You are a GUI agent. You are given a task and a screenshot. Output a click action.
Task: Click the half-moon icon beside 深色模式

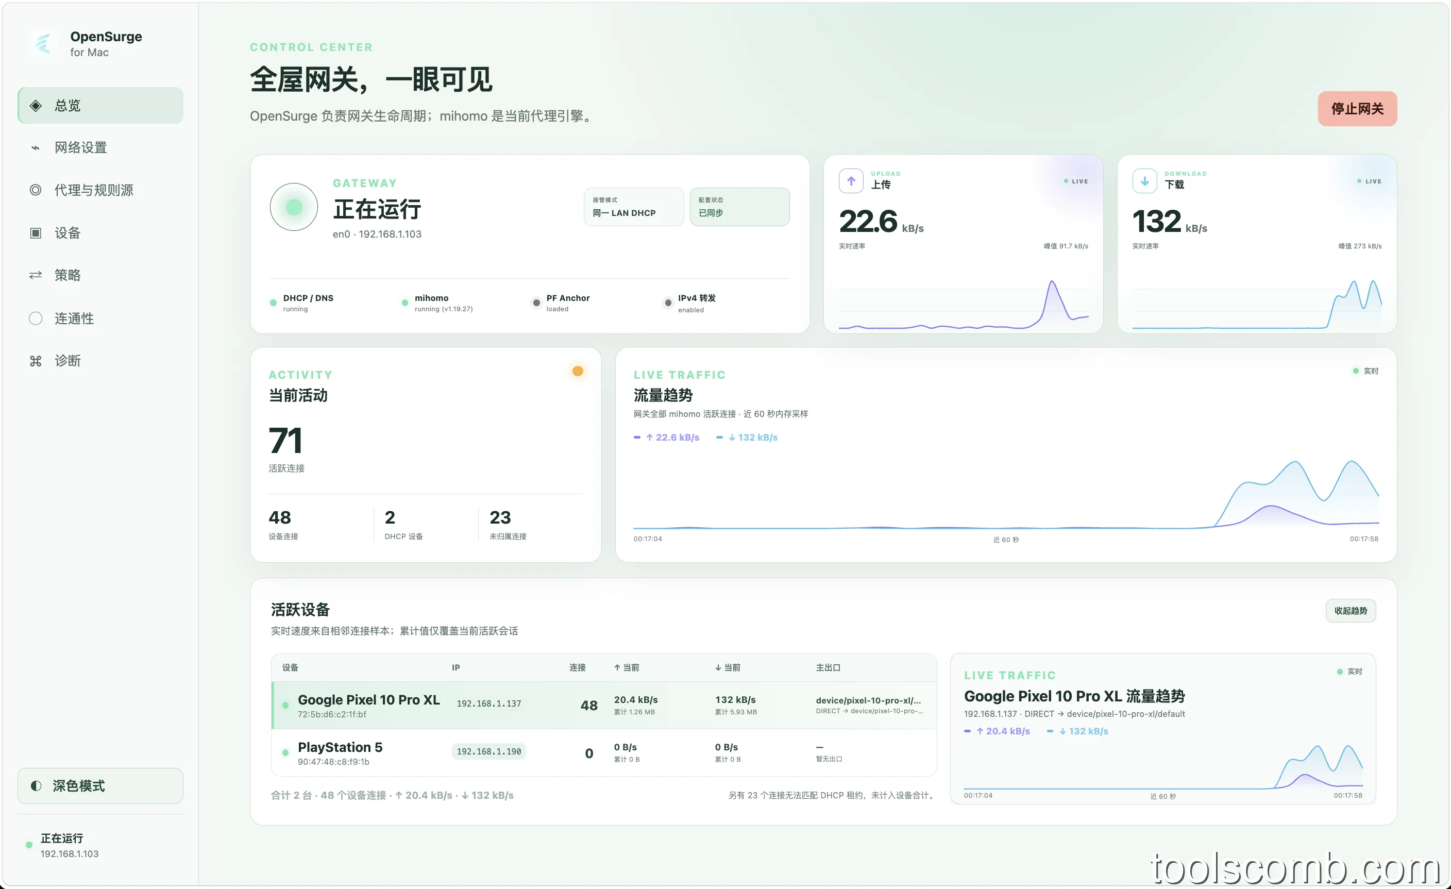click(x=36, y=785)
